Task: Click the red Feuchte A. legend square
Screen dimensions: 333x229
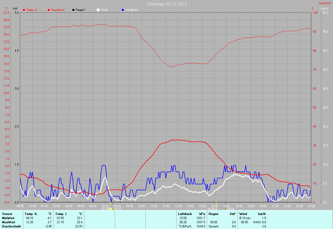Action: (x=49, y=10)
